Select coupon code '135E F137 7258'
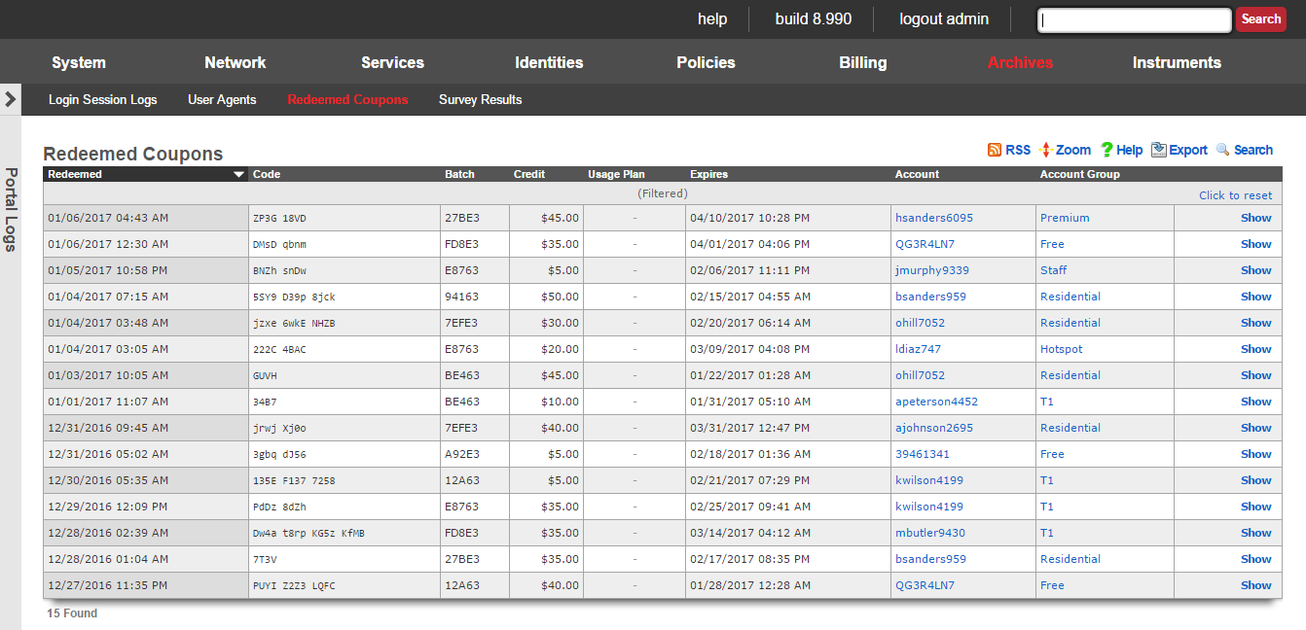The width and height of the screenshot is (1306, 630). point(294,480)
